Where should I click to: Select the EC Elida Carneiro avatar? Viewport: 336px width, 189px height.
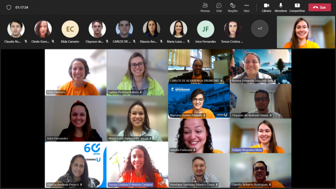click(70, 29)
